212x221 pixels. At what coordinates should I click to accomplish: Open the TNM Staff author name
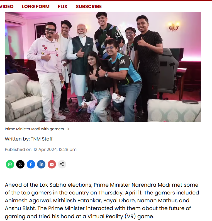[42, 139]
